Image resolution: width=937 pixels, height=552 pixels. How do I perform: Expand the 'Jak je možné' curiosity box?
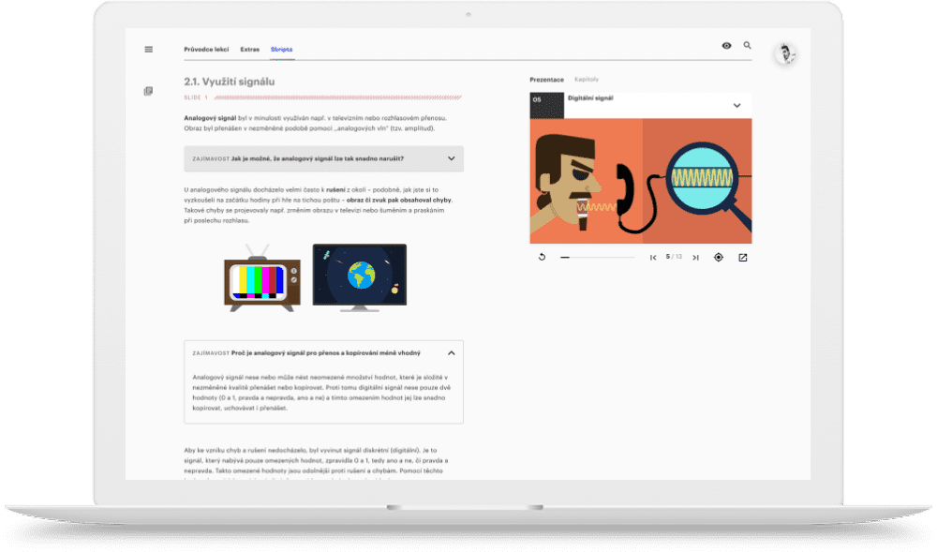click(x=451, y=158)
